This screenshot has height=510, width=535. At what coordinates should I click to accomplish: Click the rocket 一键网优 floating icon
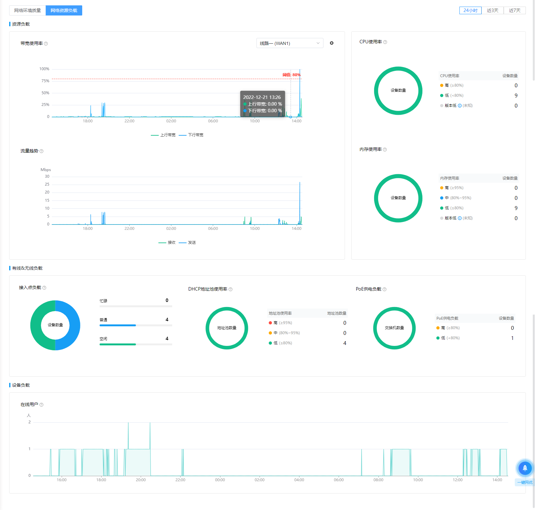point(525,468)
